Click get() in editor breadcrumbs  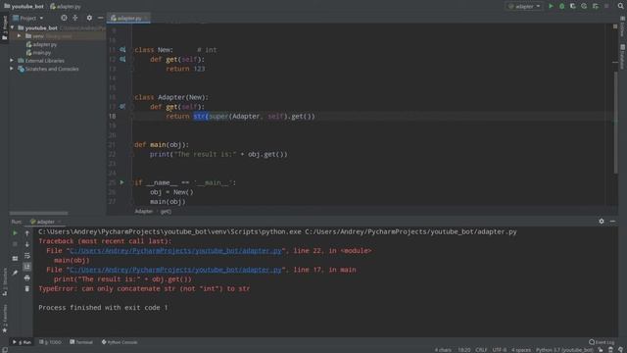pyautogui.click(x=166, y=212)
